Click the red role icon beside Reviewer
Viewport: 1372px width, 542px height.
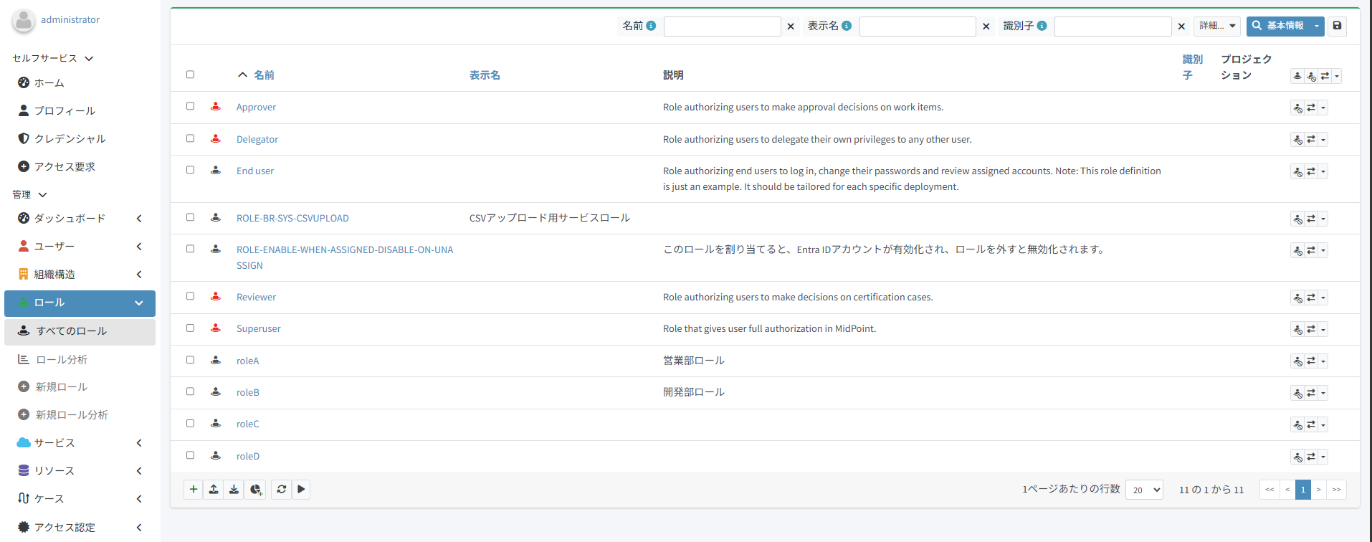215,296
